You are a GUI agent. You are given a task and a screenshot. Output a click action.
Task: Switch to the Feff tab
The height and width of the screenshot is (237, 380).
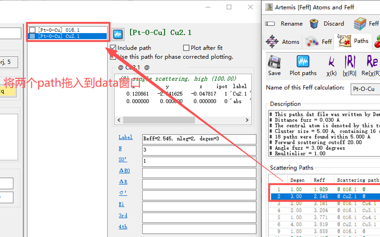318,42
